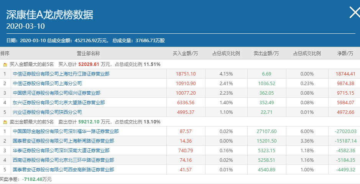Open 中信证券上海牡丹江路证券营业部 link
Image resolution: width=360 pixels, height=184 pixels.
61,74
